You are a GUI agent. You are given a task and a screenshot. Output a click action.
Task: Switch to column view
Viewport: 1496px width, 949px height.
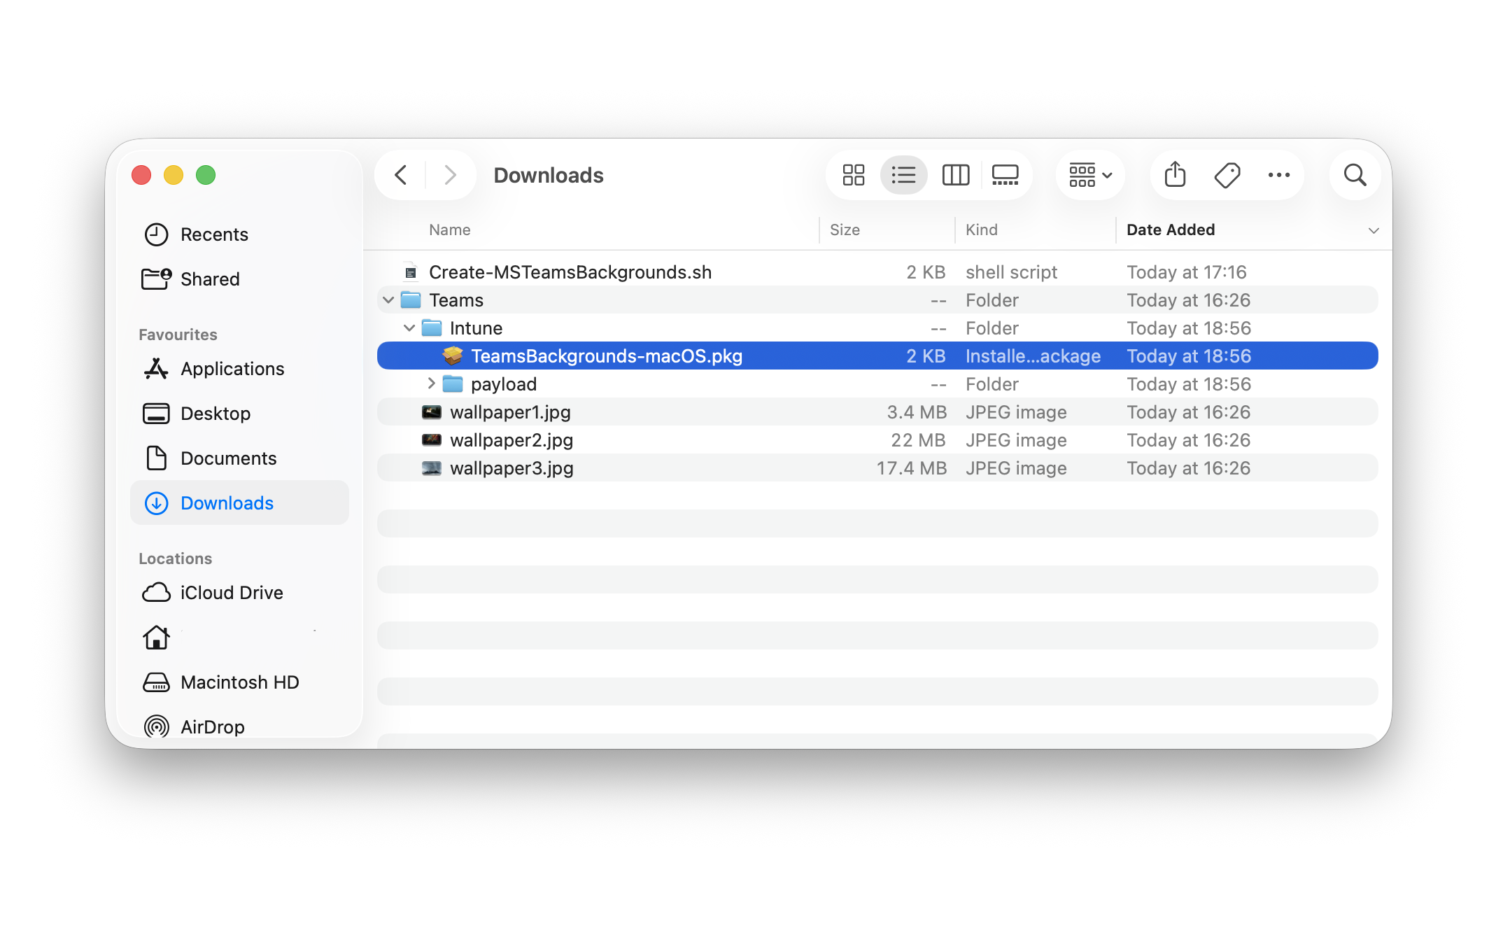955,175
